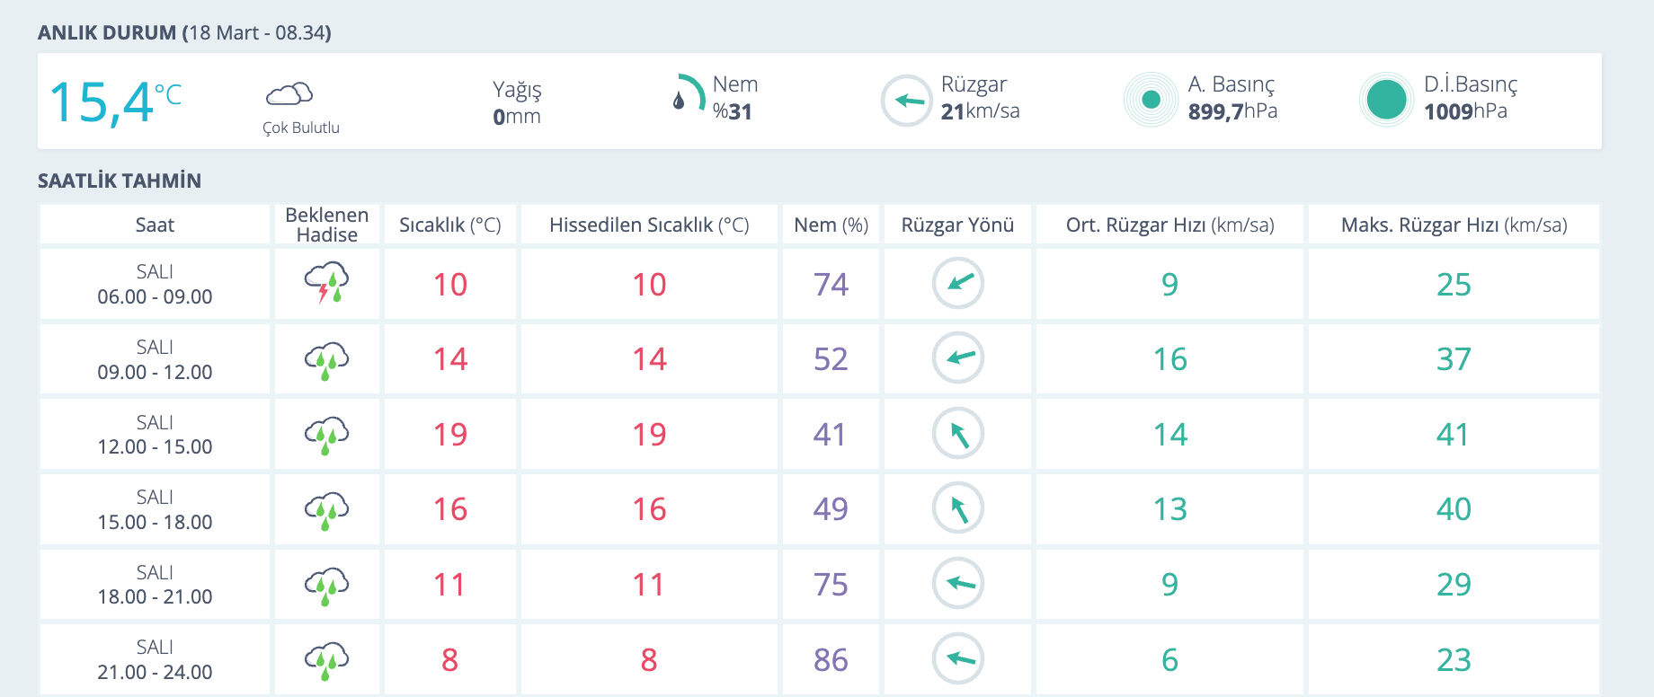Click thunderstorm icon for 06.00 - 09.00
This screenshot has height=697, width=1654.
(326, 284)
